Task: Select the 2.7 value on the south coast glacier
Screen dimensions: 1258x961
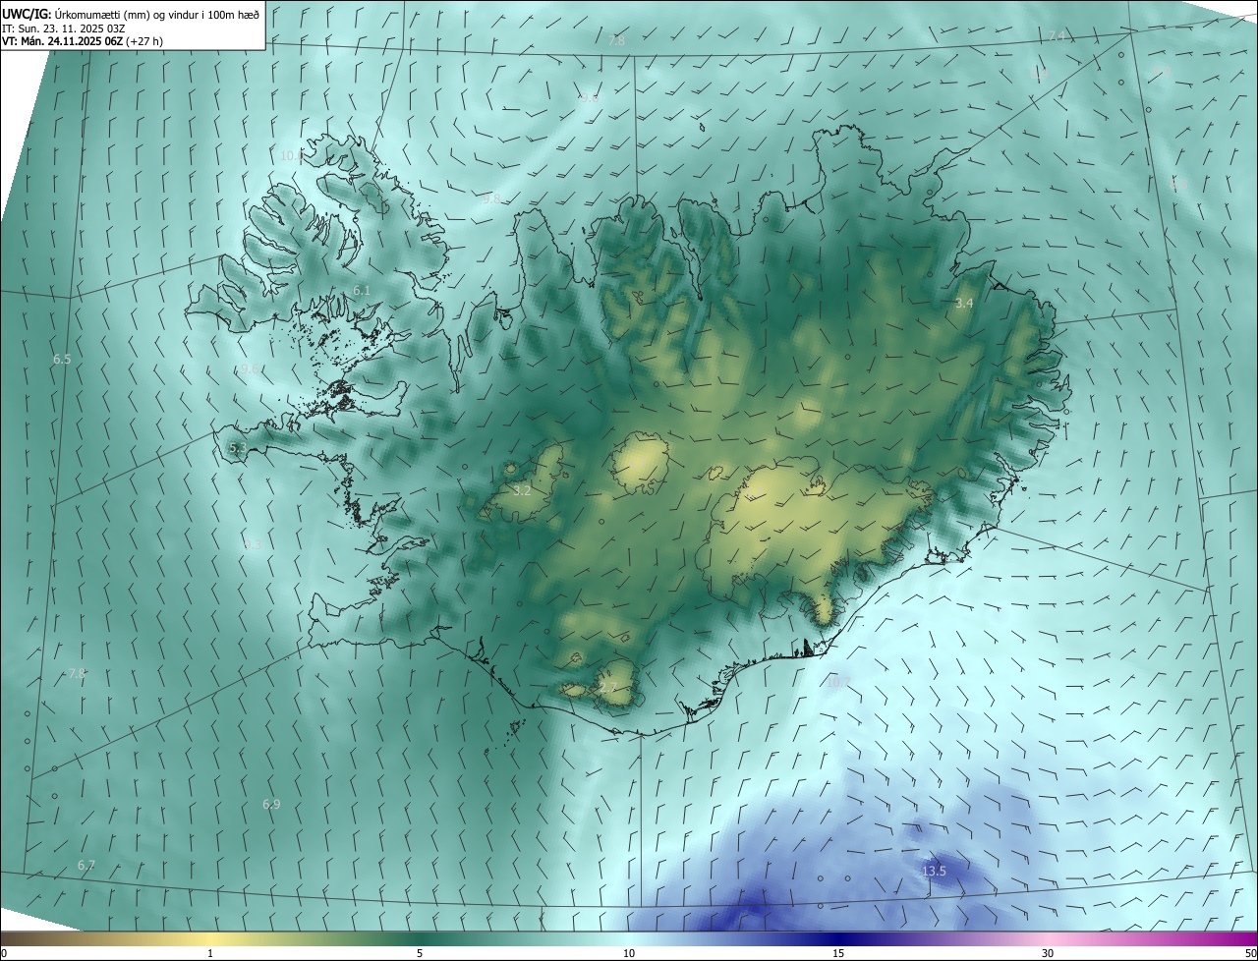Action: click(607, 688)
